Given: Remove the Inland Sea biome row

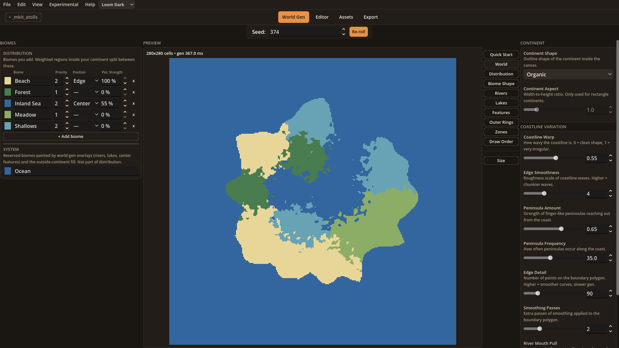Looking at the screenshot, I should 133,103.
